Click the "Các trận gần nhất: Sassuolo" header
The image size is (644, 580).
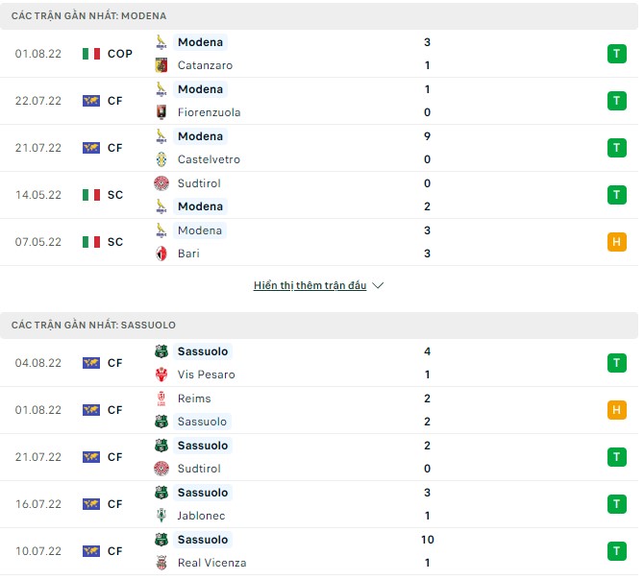point(93,326)
